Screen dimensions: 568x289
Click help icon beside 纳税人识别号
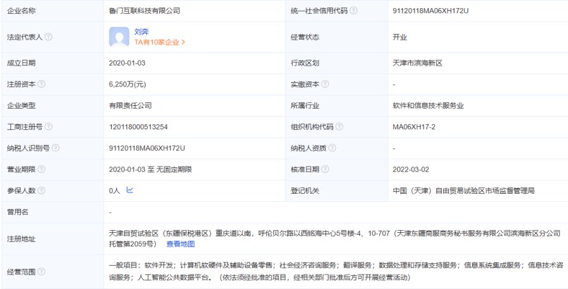(x=56, y=148)
